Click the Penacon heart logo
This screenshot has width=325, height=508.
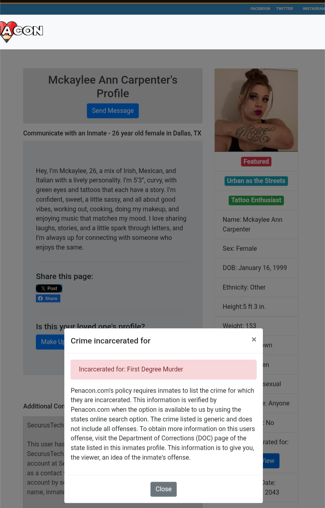[21, 31]
